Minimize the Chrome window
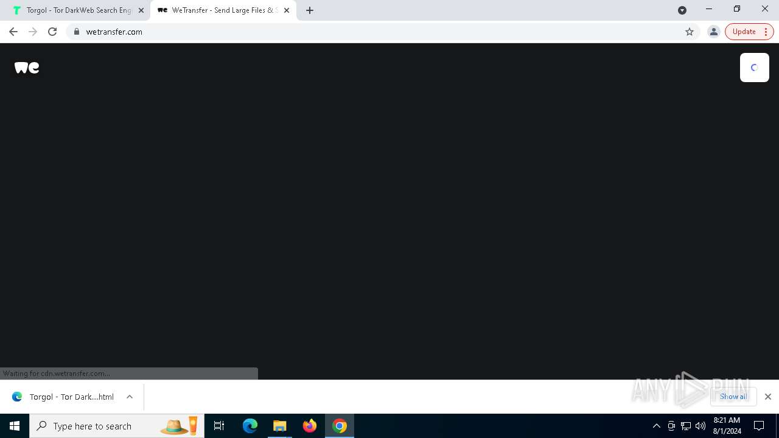Viewport: 779px width, 438px height. (709, 9)
